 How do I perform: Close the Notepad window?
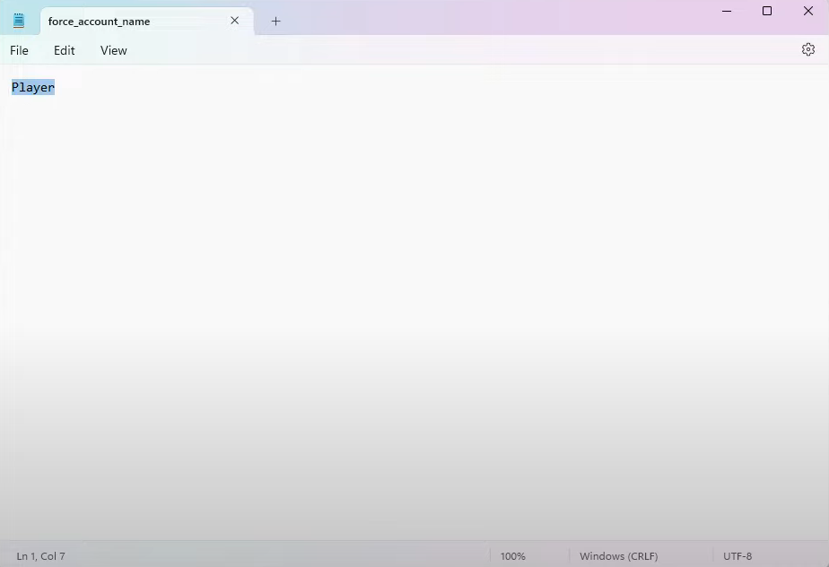tap(807, 11)
